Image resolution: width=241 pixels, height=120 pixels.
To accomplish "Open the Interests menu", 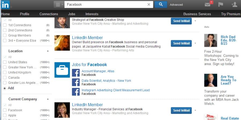I will (92, 14).
